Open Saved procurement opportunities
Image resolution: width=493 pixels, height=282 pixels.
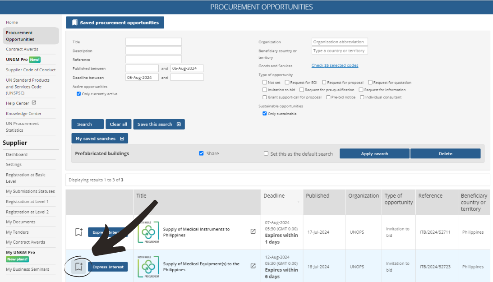(x=115, y=23)
